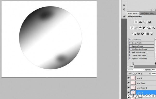Open the Normal blend mode dropdown
Screen dimensions: 156x99
(x=136, y=70)
